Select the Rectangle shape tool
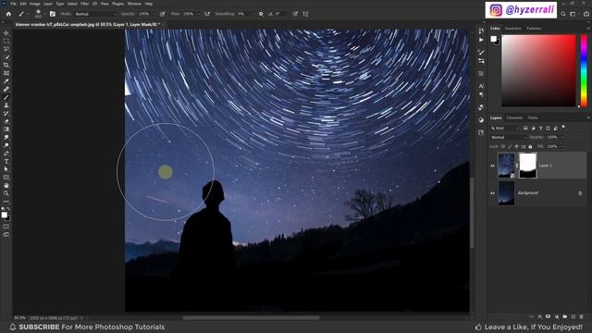The width and height of the screenshot is (592, 333). pos(6,178)
